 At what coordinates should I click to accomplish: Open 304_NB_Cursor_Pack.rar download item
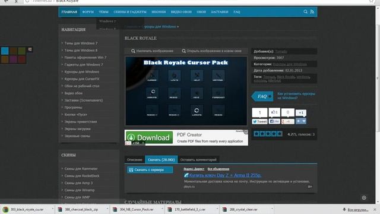coord(134,209)
